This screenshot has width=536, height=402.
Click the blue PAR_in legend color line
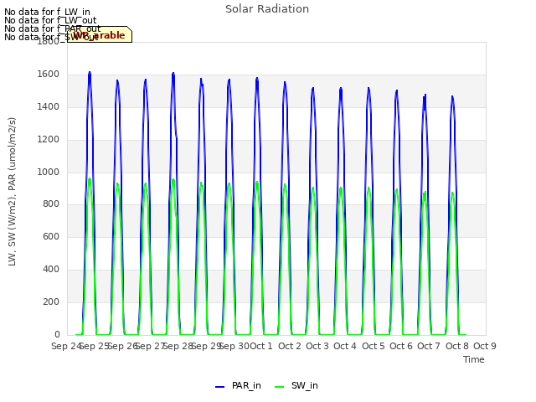(x=219, y=387)
